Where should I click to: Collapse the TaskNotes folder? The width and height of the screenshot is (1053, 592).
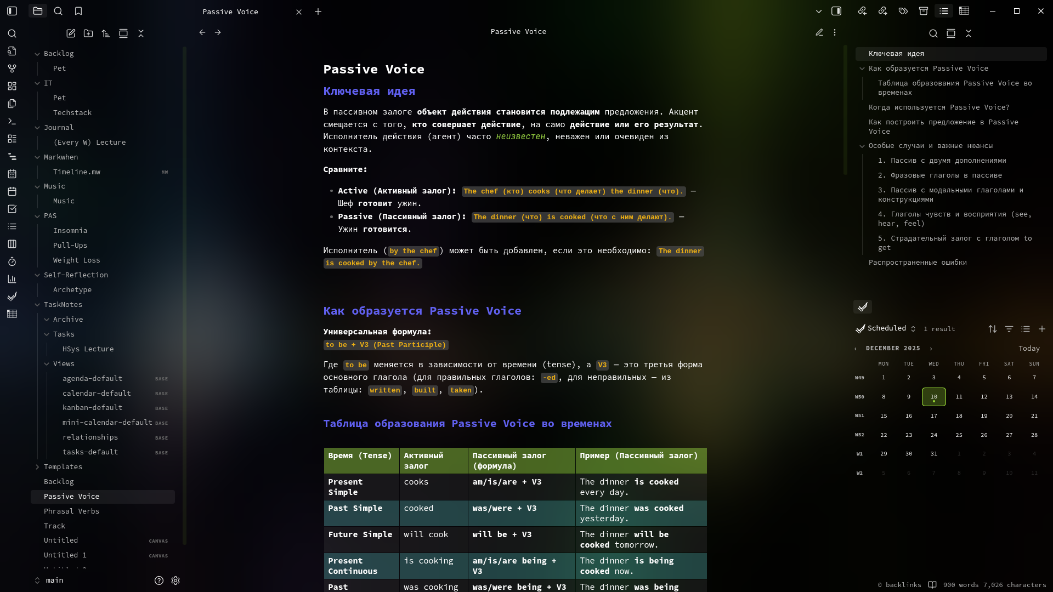pos(37,305)
